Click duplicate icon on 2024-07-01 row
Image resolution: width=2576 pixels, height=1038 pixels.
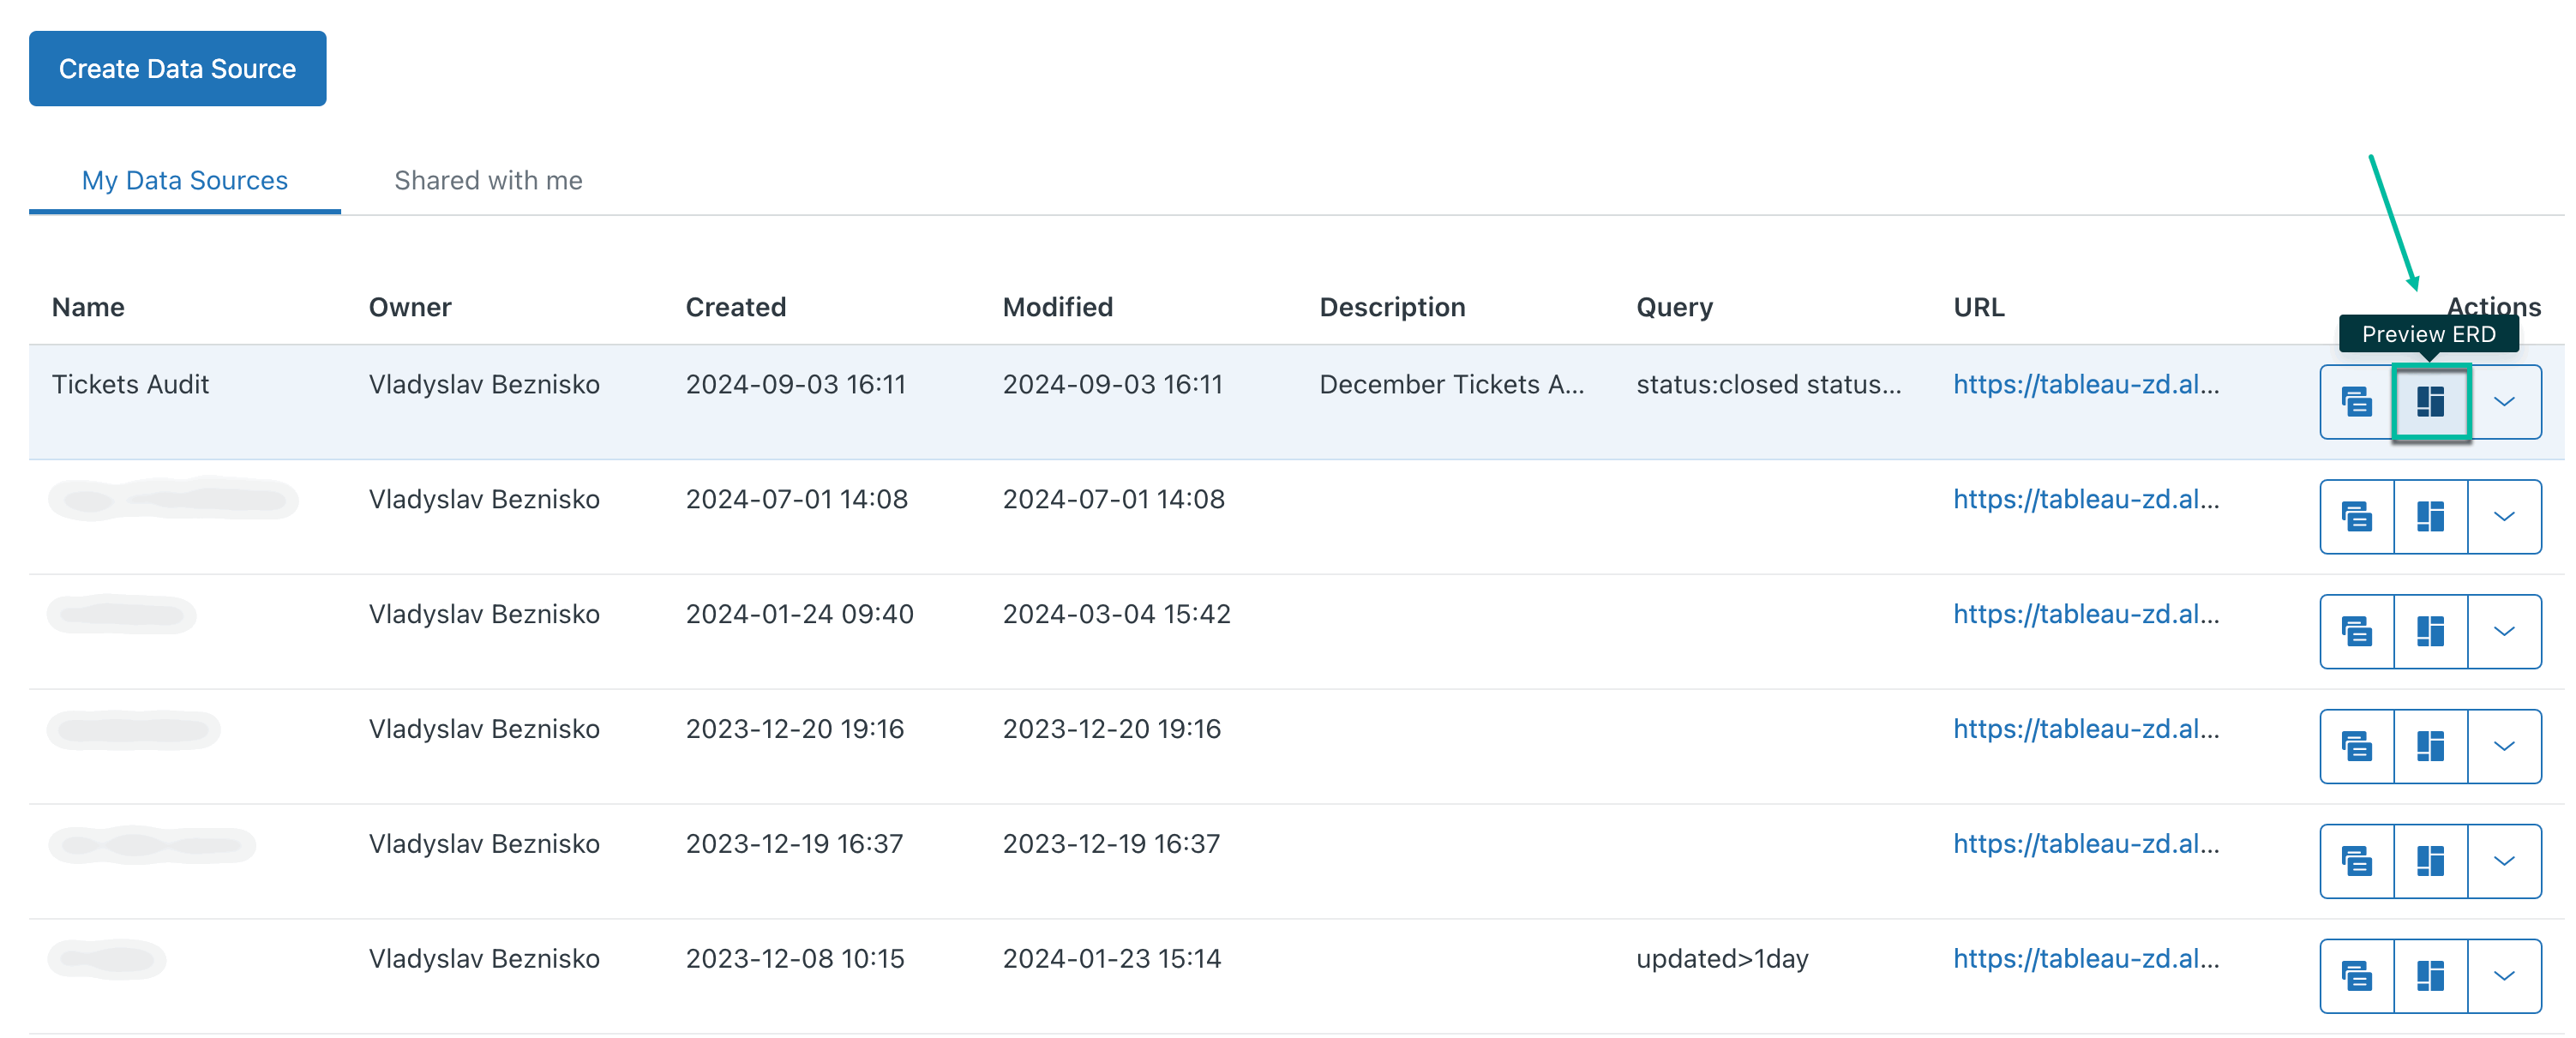[x=2357, y=516]
